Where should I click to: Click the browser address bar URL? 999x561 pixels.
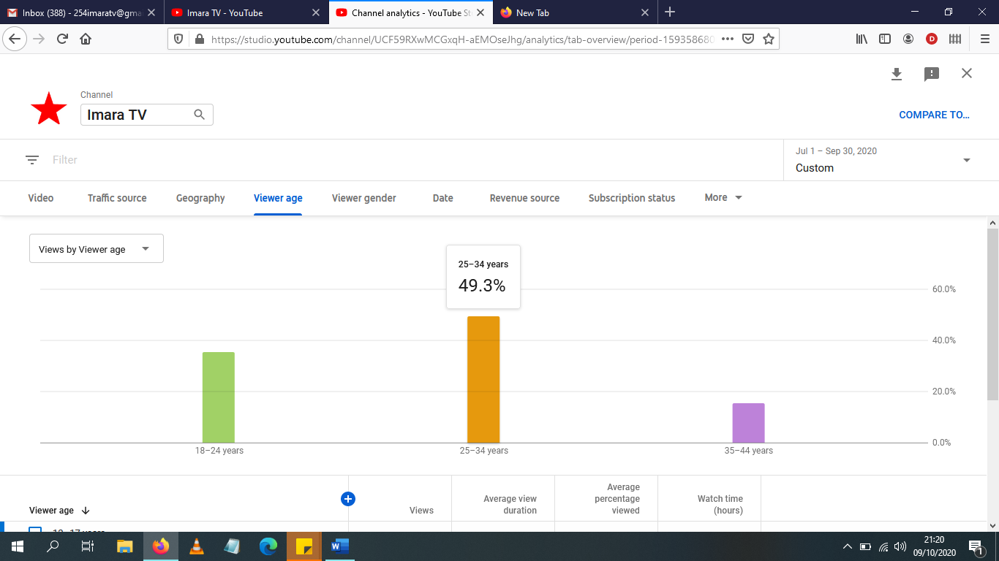[462, 39]
